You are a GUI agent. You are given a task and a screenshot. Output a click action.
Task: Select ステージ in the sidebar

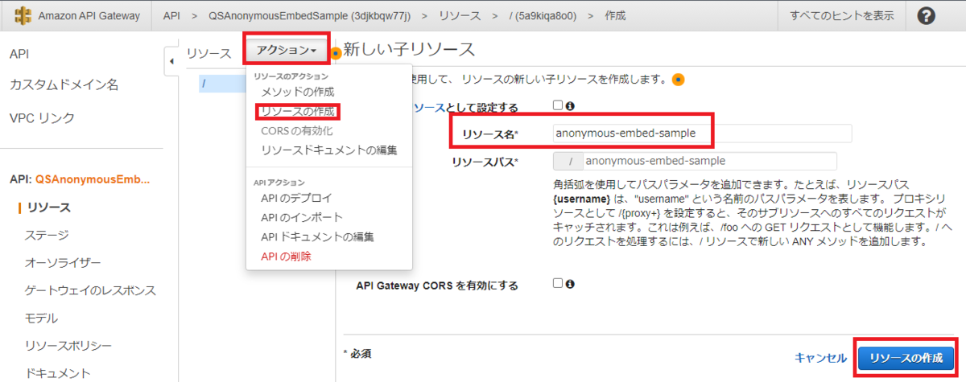pyautogui.click(x=47, y=236)
